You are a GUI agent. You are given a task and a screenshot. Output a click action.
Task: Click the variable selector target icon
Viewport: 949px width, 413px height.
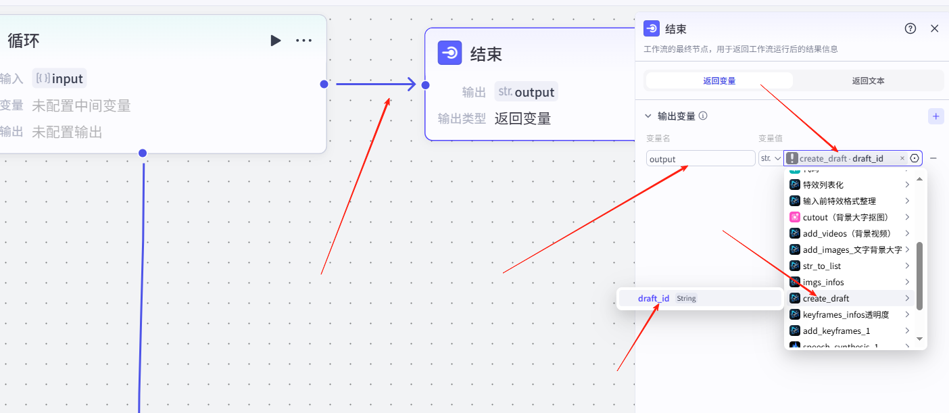tap(915, 158)
